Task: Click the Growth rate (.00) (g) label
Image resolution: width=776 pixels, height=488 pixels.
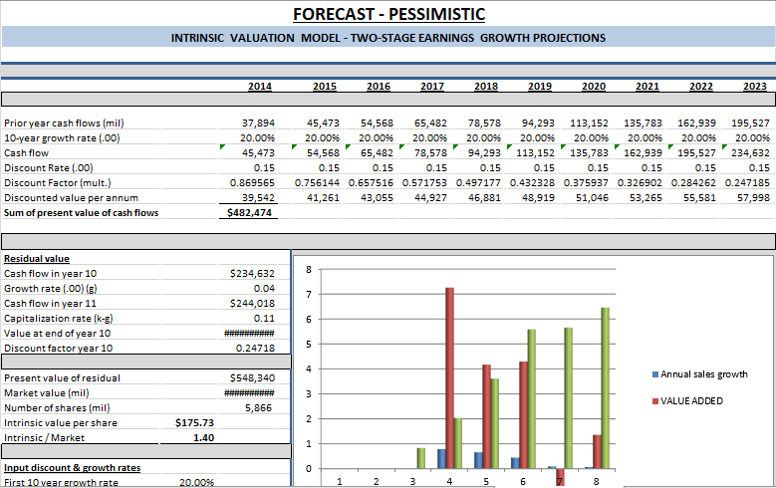Action: [50, 288]
